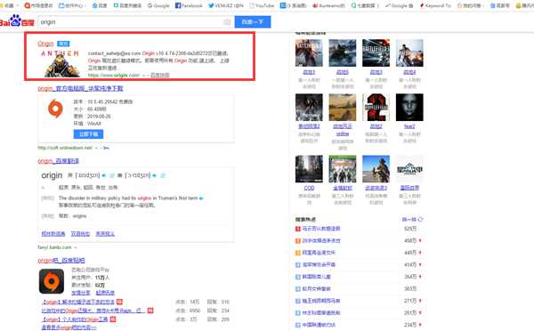
Task: Open the camera image-search icon in search box
Action: tap(227, 22)
